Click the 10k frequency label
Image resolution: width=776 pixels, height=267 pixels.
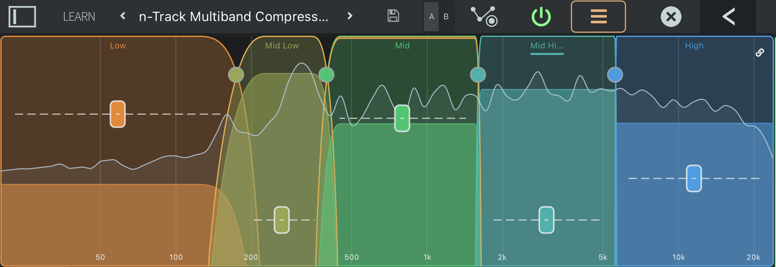(679, 257)
